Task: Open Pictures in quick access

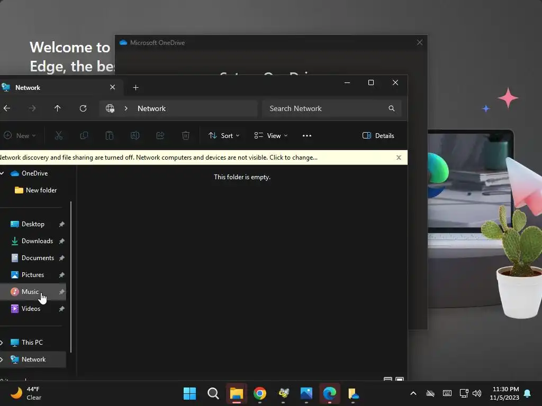Action: [33, 275]
